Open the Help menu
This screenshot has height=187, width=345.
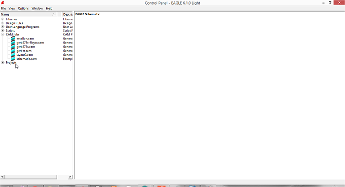[x=49, y=8]
